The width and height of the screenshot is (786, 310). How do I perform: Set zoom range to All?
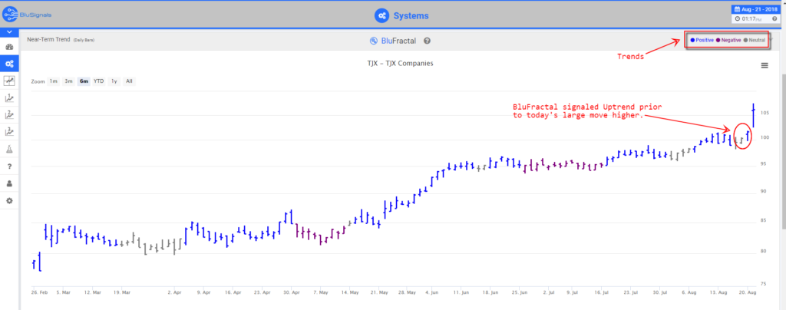pyautogui.click(x=129, y=81)
